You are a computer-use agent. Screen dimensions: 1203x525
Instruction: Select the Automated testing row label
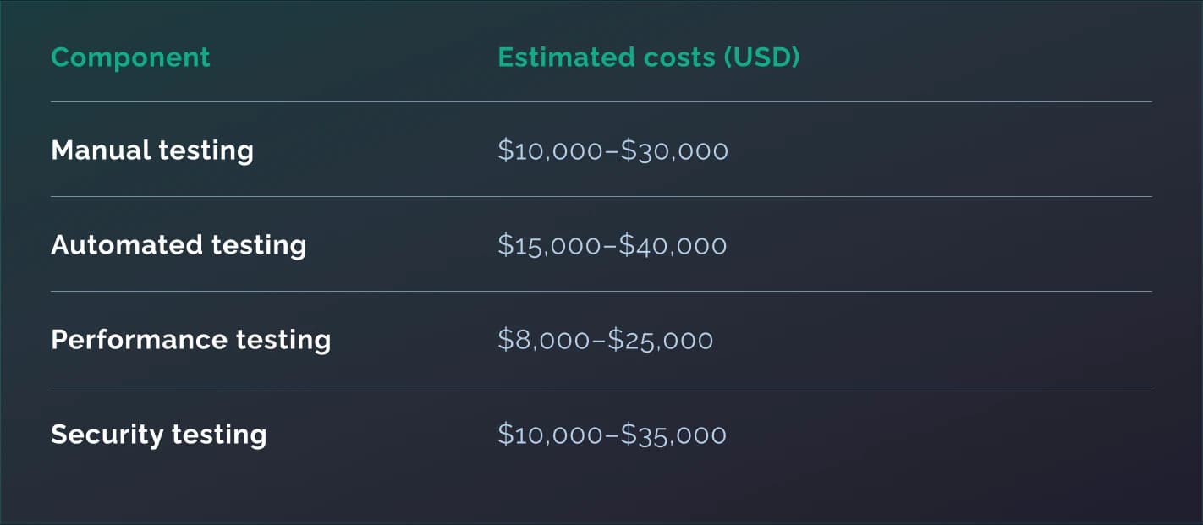(x=179, y=245)
